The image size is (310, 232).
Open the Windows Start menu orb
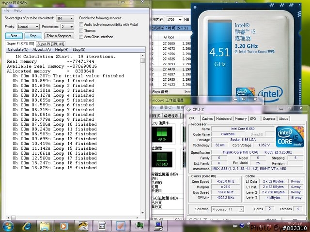tap(7, 226)
